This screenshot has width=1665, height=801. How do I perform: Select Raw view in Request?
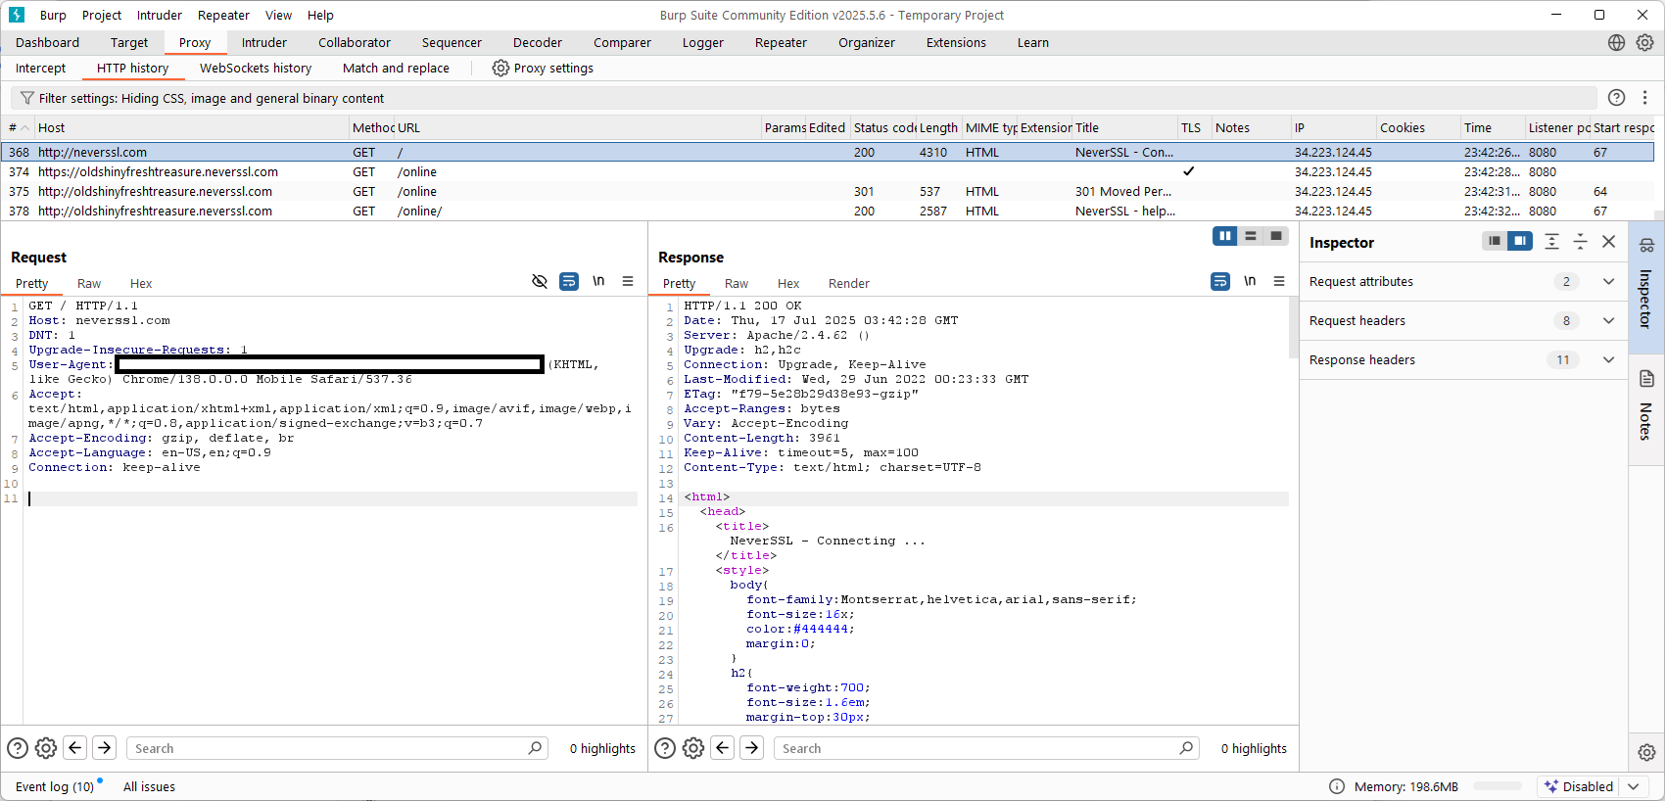click(x=89, y=283)
